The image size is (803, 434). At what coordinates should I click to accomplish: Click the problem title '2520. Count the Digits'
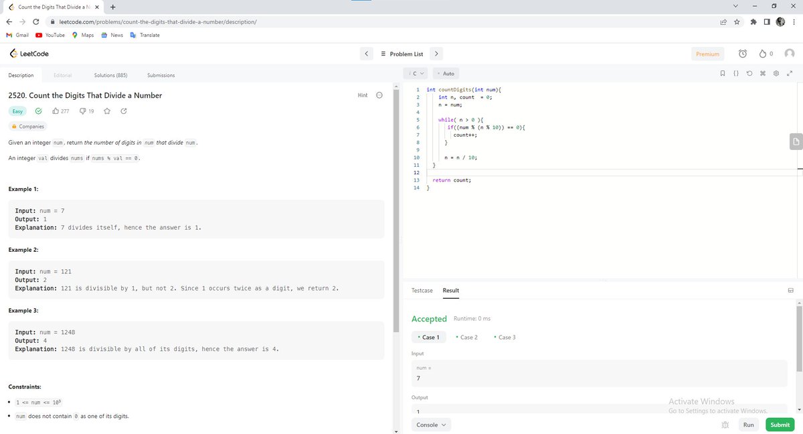click(84, 95)
